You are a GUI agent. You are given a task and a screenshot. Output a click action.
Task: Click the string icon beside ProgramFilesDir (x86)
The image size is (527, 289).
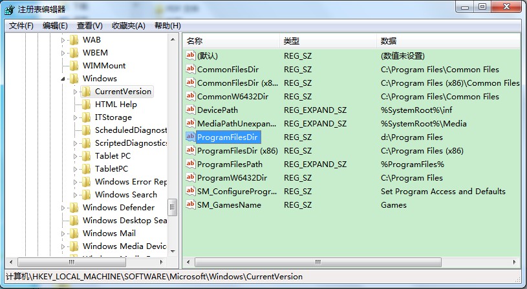click(x=191, y=150)
